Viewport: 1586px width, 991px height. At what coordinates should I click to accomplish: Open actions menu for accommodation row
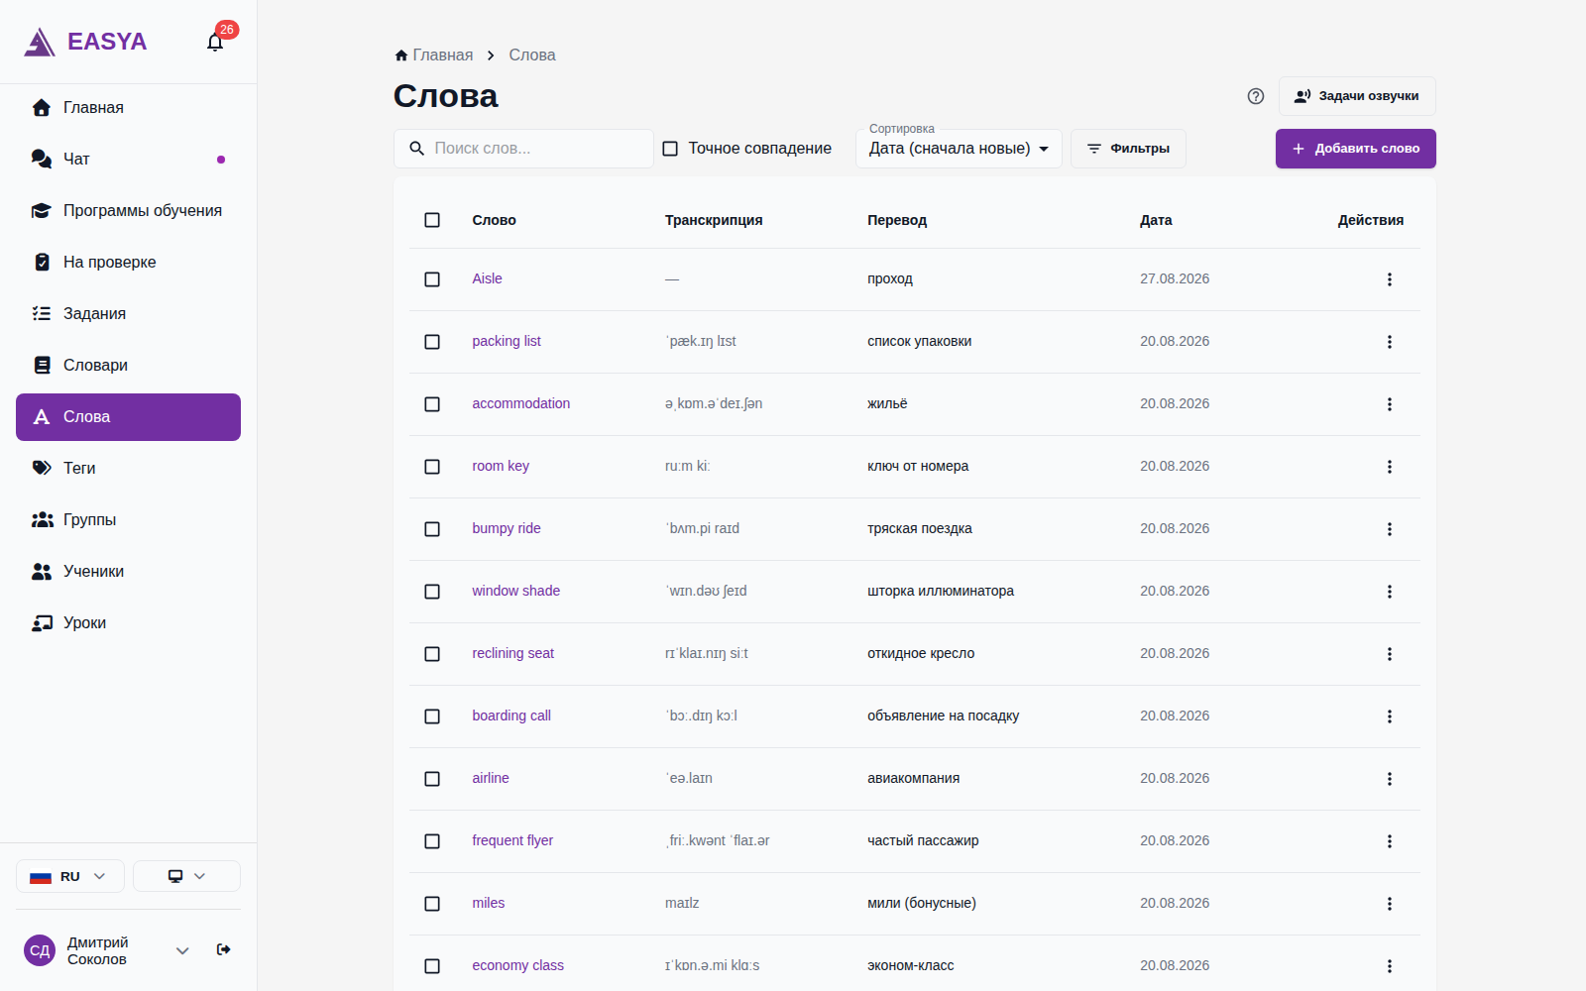pyautogui.click(x=1390, y=404)
